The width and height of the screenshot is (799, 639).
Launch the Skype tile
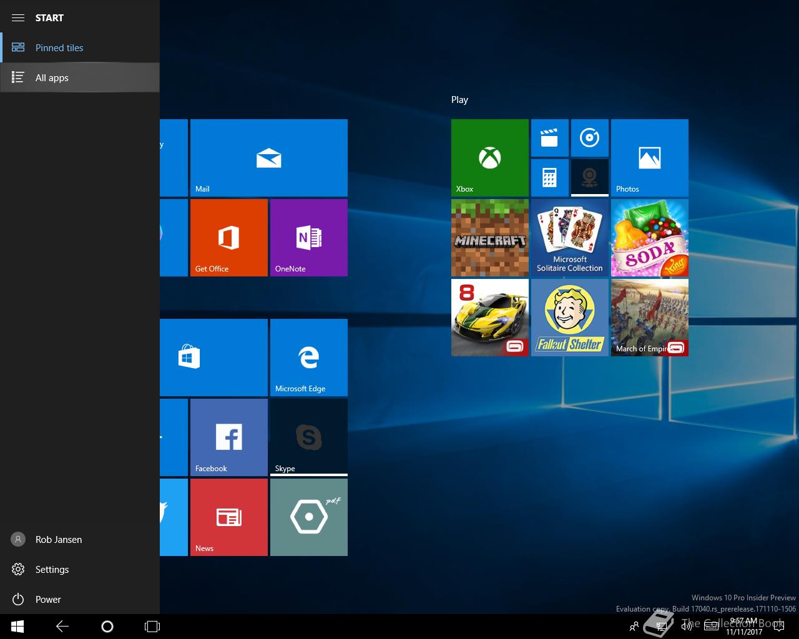click(x=309, y=437)
